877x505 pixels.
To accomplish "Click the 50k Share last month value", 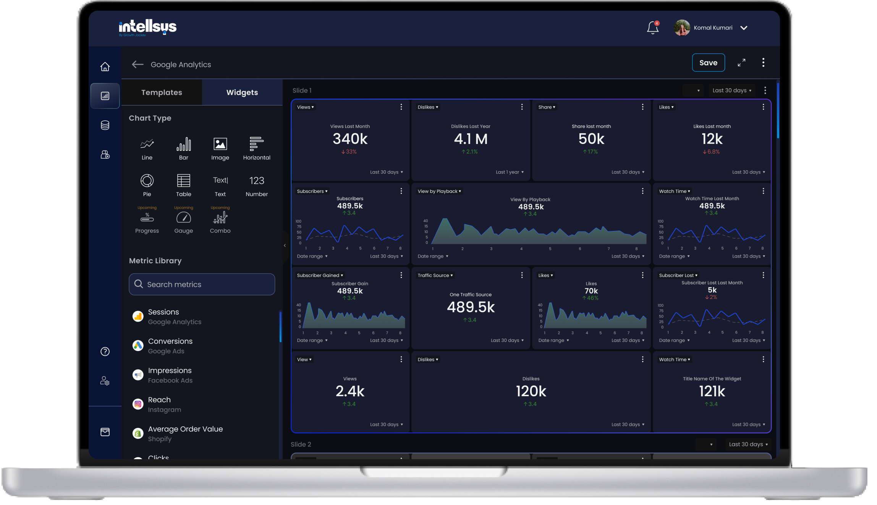I will click(x=591, y=139).
